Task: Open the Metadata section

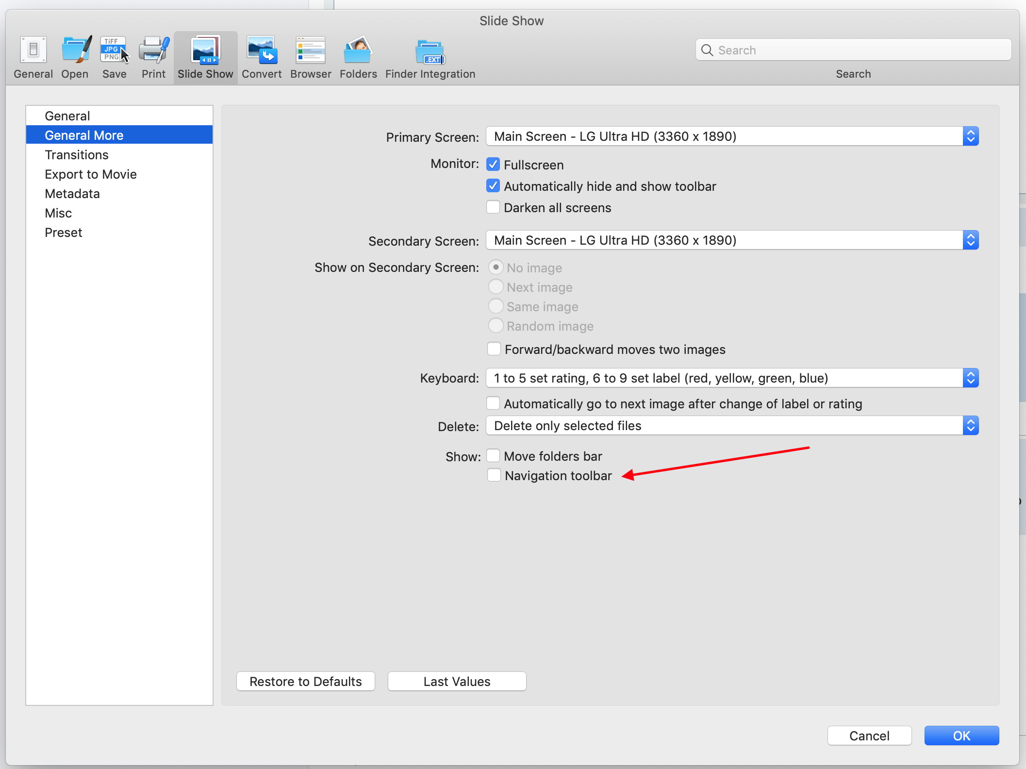Action: click(119, 194)
